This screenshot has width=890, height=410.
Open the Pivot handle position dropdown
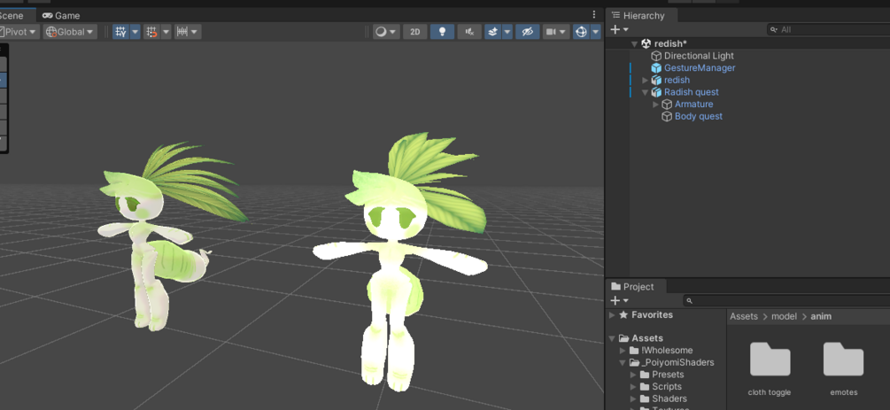[x=19, y=32]
